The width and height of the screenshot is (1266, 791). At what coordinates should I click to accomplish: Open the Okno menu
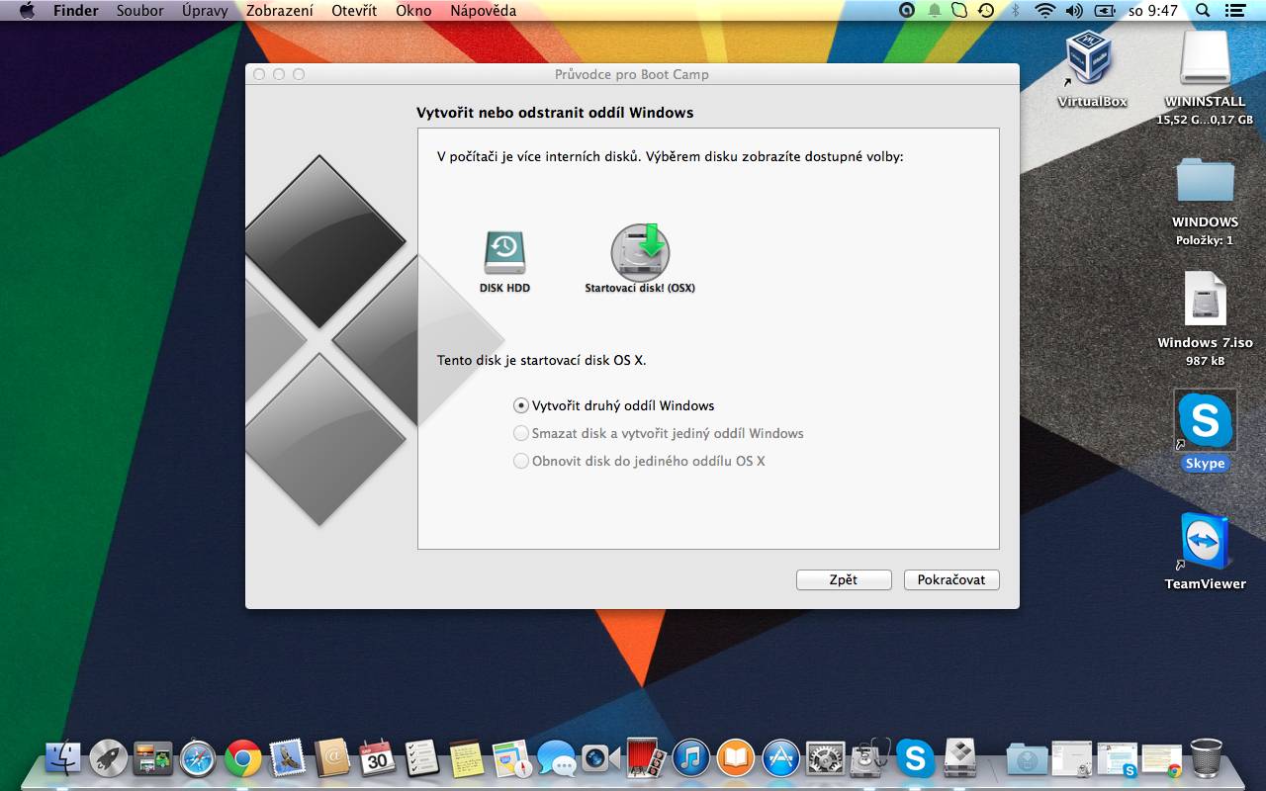[x=413, y=11]
